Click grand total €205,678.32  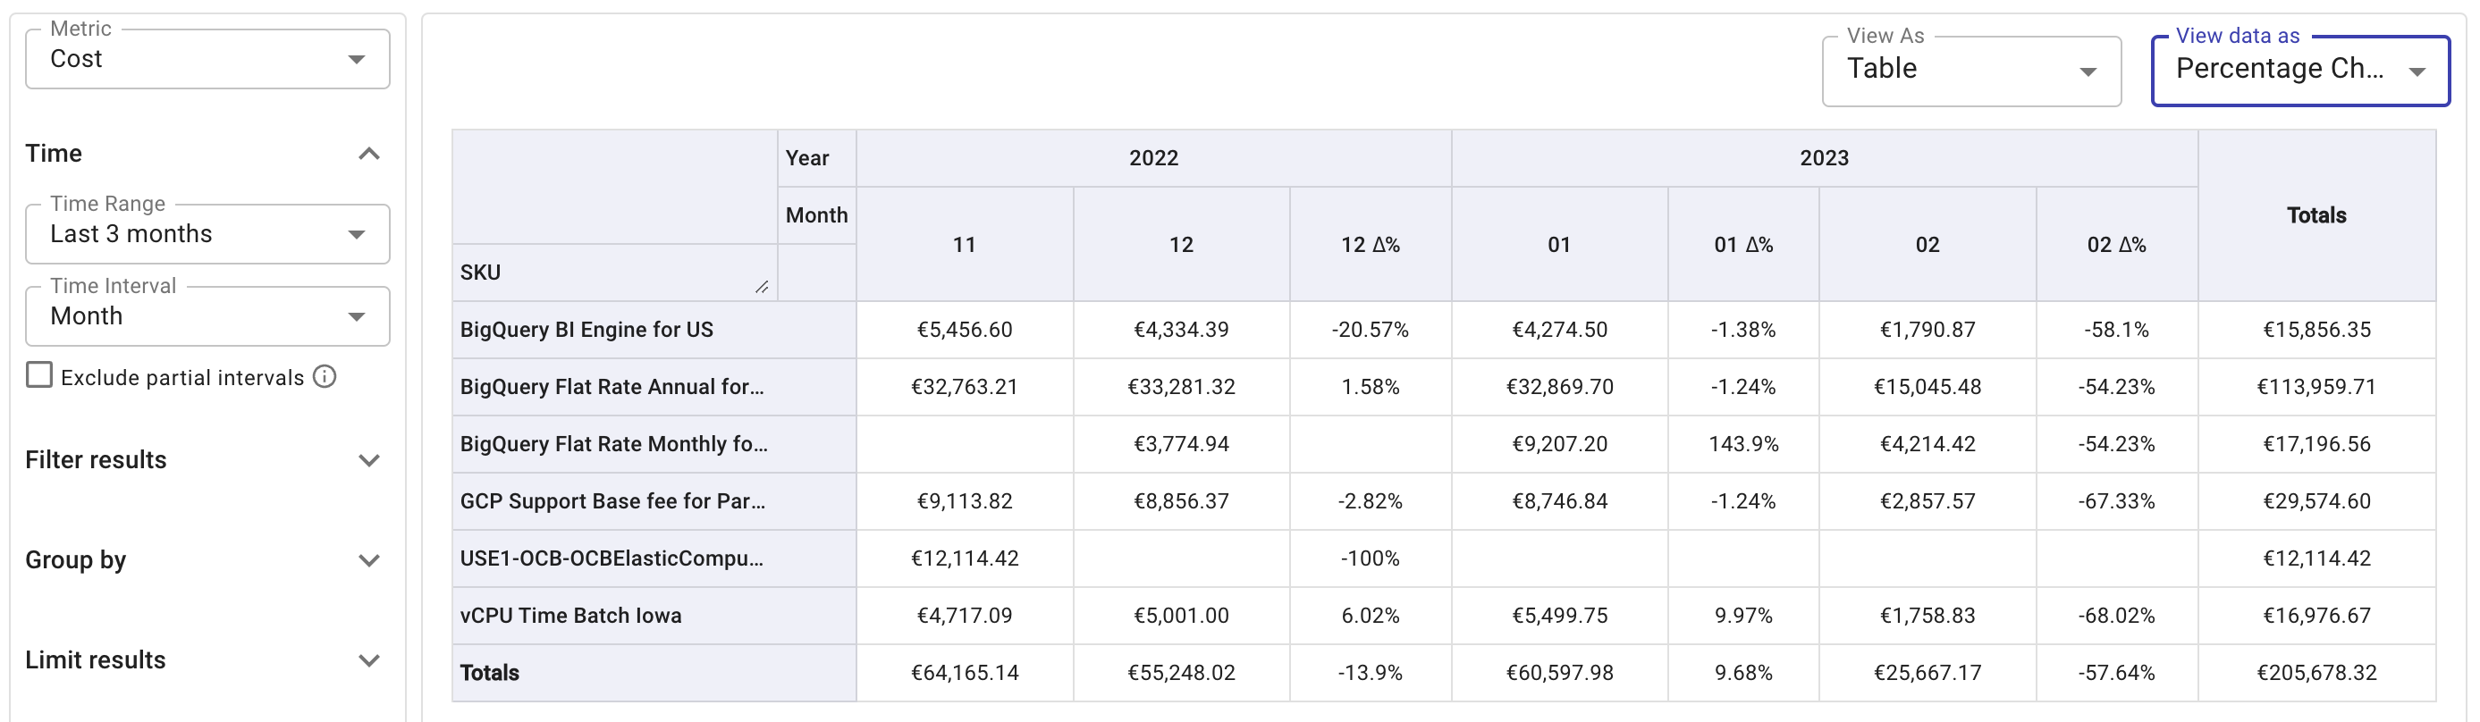click(2316, 672)
